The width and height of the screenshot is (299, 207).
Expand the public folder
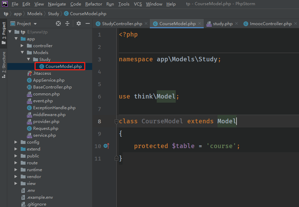[x=16, y=156]
